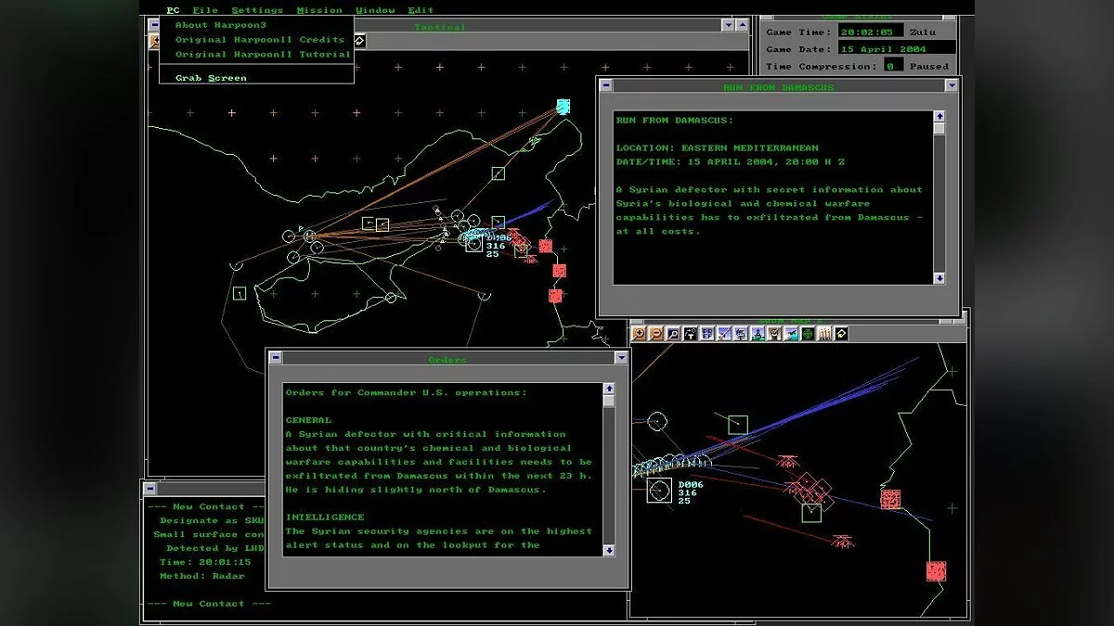Click the Run From Damascus scrollbar thumb

(x=939, y=129)
